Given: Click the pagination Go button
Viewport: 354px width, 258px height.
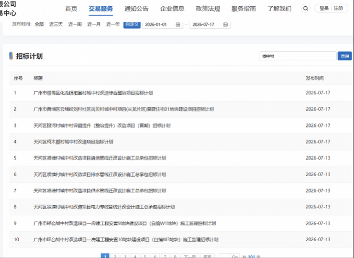Looking at the screenshot, I should click(235, 256).
